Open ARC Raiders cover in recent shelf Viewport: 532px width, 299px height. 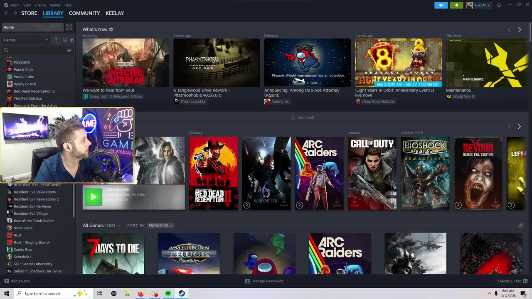(319, 173)
